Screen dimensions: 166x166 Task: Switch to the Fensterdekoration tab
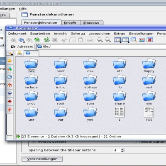click(41, 22)
